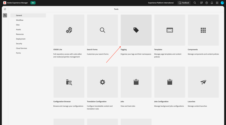This screenshot has height=125, width=226.
Task: Open the CRXDE Lite tile icon
Action: coord(69,30)
